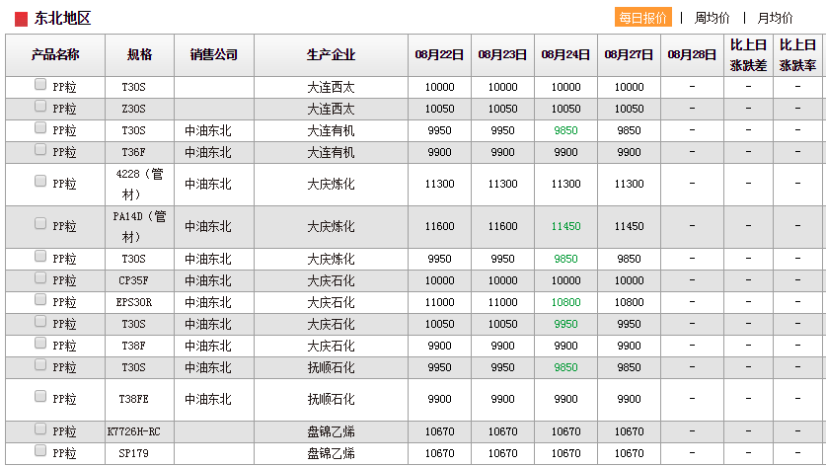This screenshot has height=467, width=826.
Task: Tick the T30S 大连有机 row checkbox
Action: [x=40, y=127]
